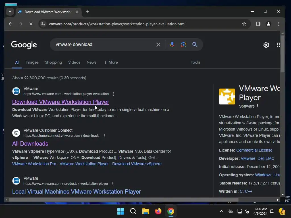Open the C++ language link

point(248,191)
